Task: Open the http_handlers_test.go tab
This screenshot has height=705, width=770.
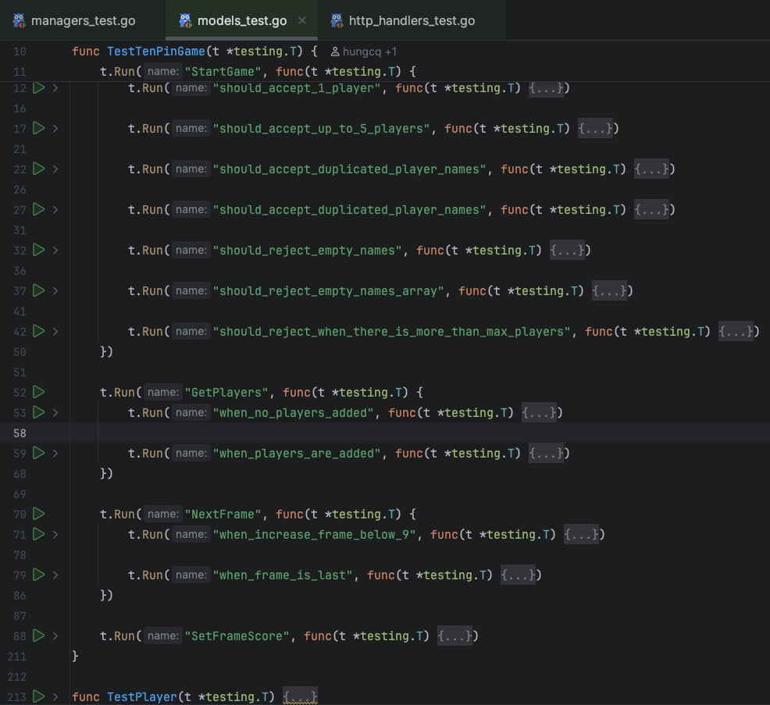Action: click(412, 20)
